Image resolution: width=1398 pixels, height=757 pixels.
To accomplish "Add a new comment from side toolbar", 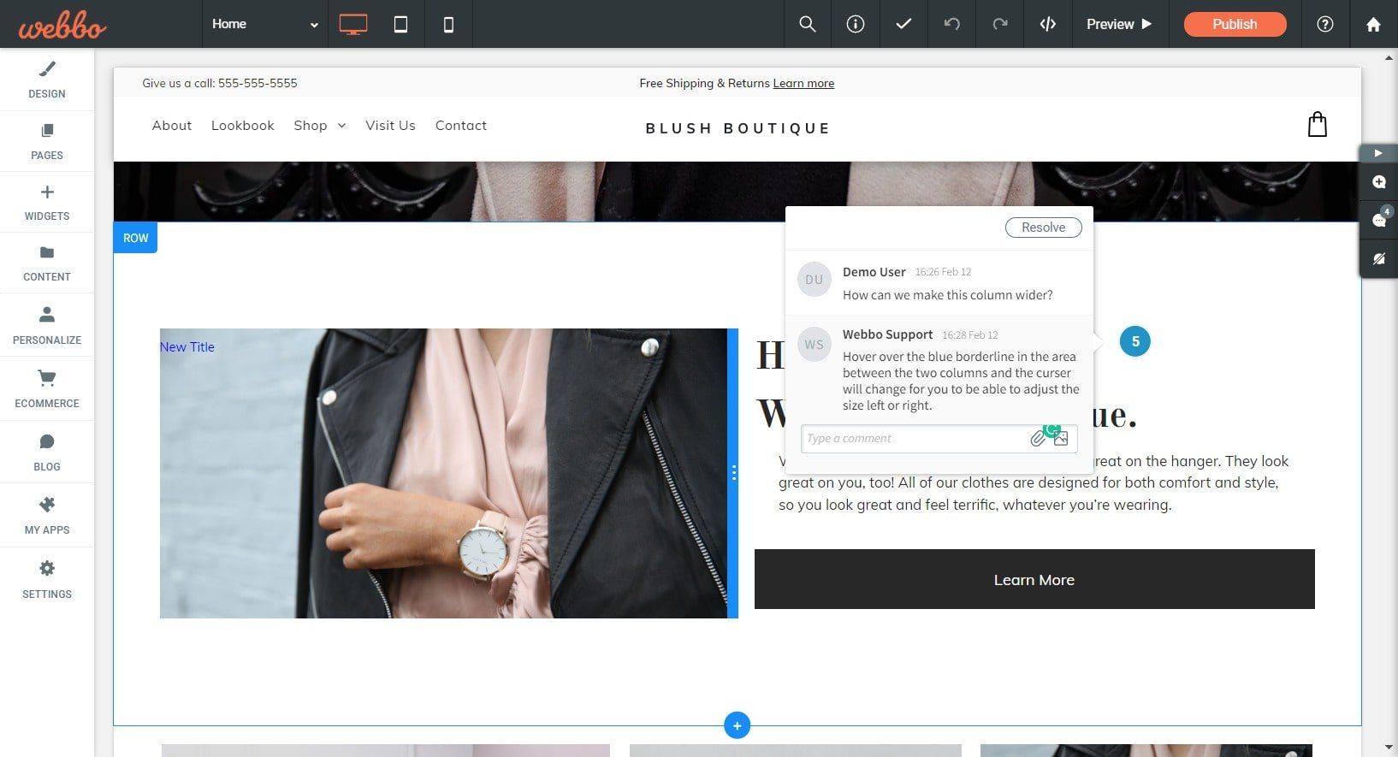I will 1379,182.
